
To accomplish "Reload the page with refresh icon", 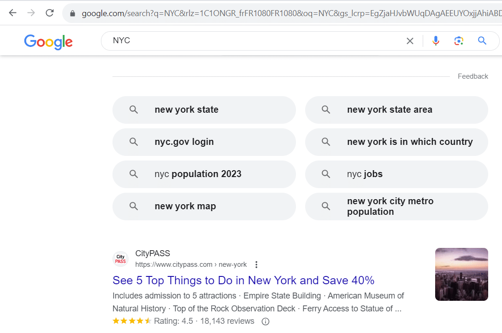I will pos(50,13).
